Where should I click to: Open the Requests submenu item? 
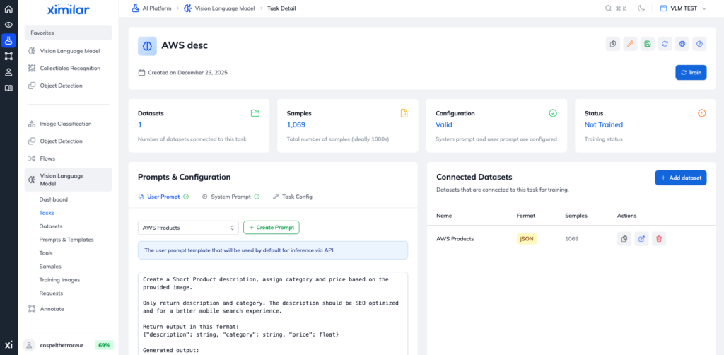click(x=51, y=293)
